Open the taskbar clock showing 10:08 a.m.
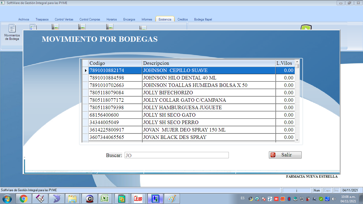The width and height of the screenshot is (363, 204). pos(348,199)
